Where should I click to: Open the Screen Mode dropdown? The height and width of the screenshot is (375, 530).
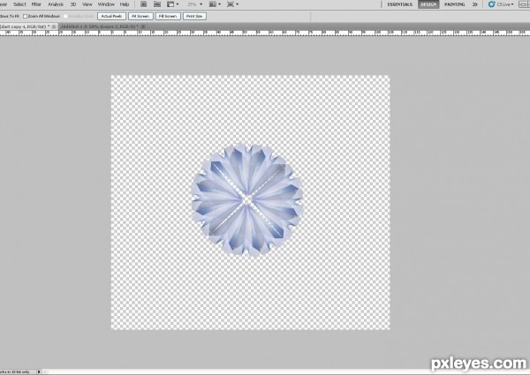coord(232,4)
